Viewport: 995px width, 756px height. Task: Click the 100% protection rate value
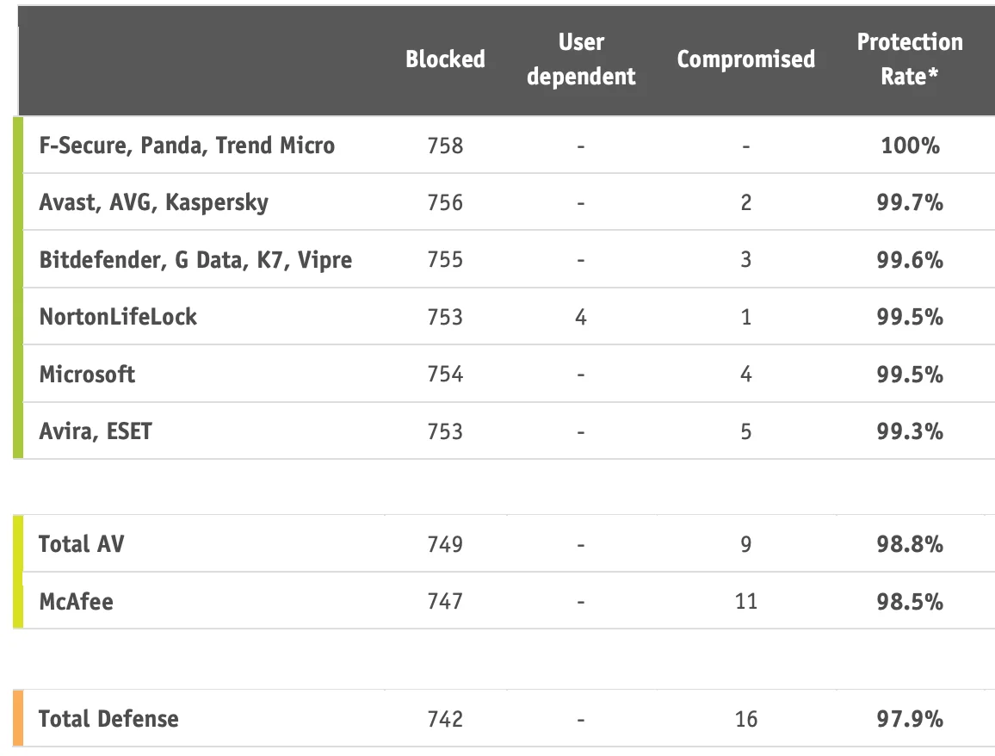pos(910,146)
